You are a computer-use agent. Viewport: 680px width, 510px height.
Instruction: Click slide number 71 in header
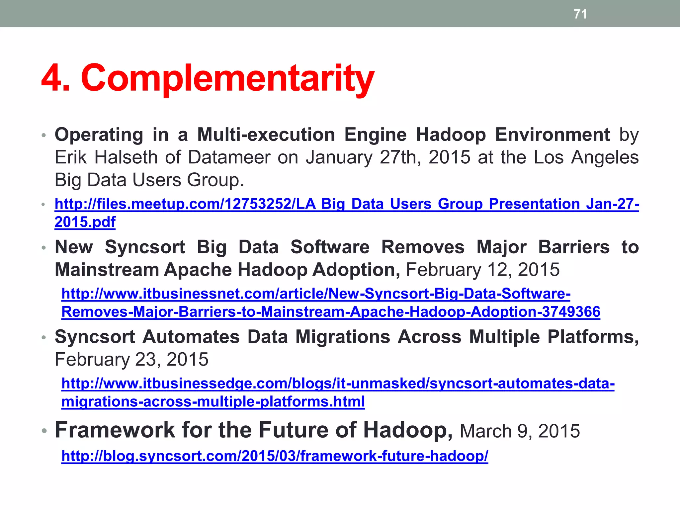click(580, 14)
